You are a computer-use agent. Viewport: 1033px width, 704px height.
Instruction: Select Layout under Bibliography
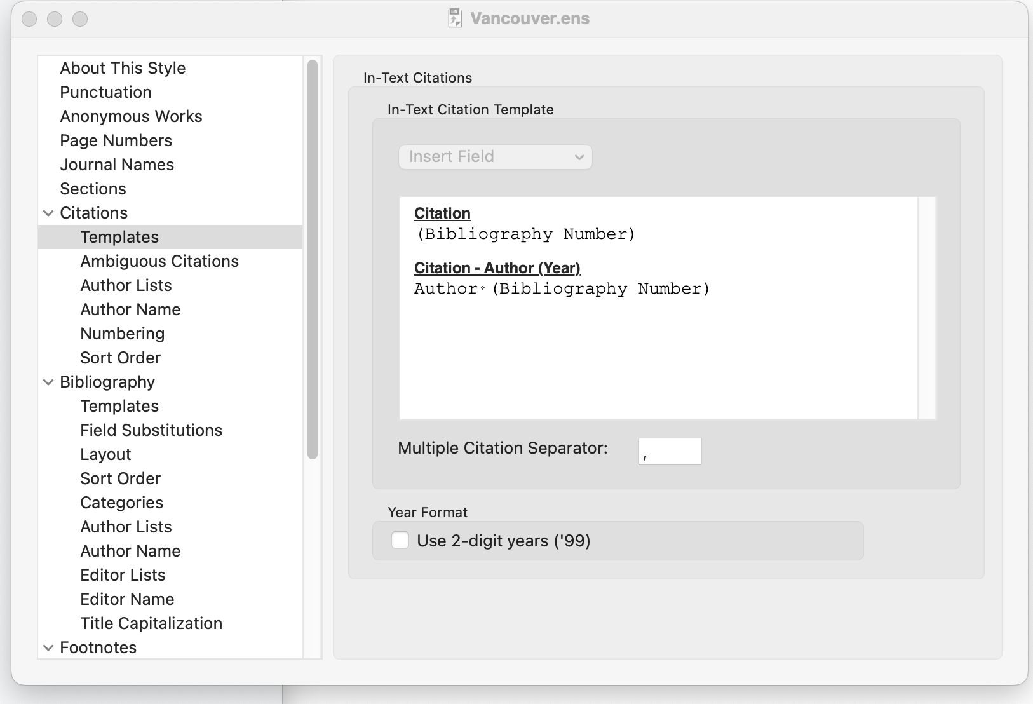(105, 454)
